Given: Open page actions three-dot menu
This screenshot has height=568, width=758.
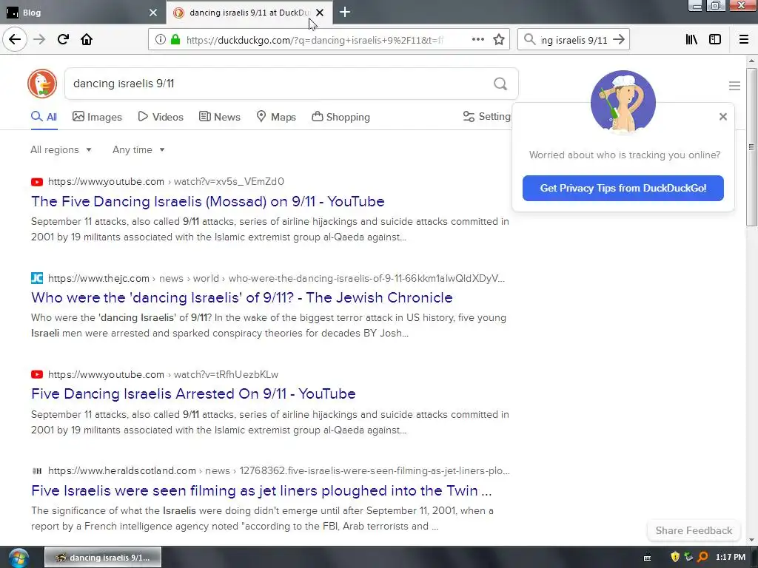Looking at the screenshot, I should point(477,40).
